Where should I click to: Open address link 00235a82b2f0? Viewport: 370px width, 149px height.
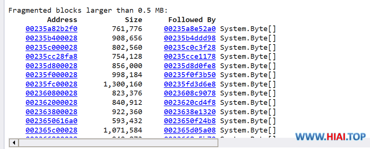[x=51, y=29]
